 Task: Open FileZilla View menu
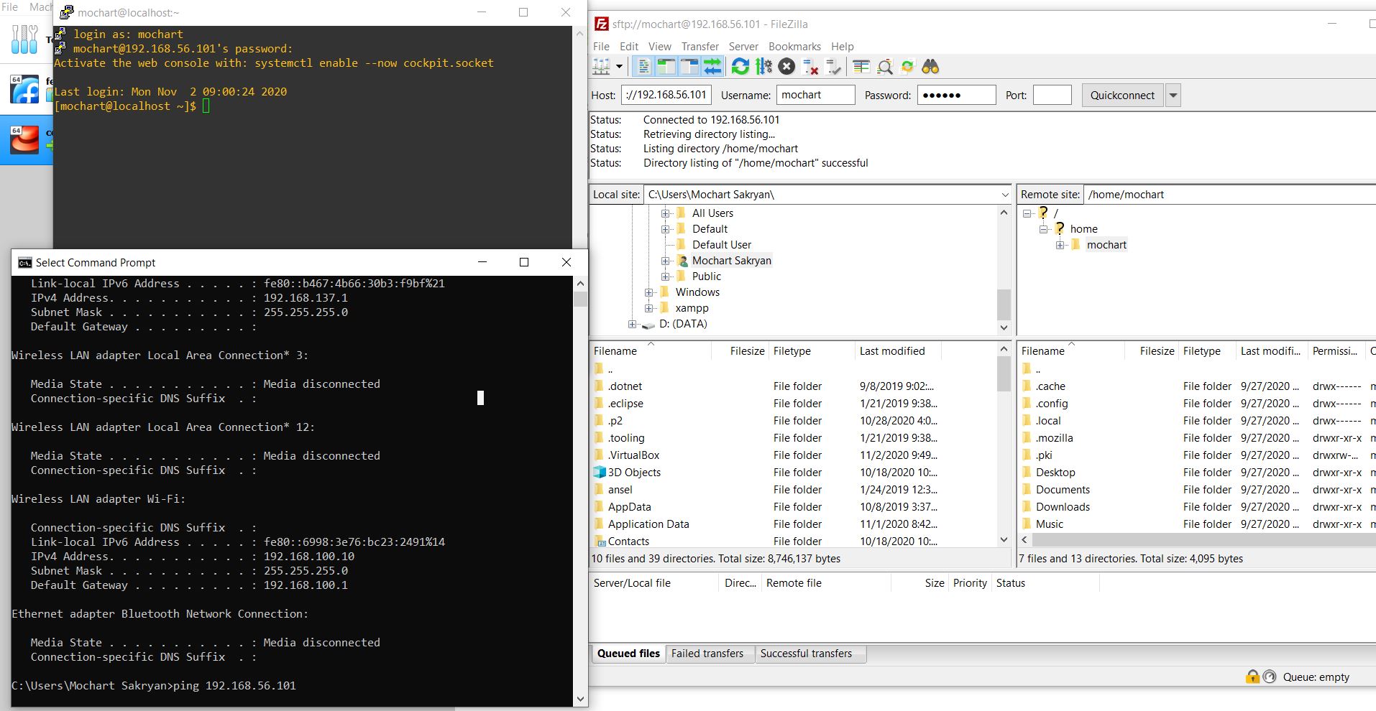tap(660, 46)
